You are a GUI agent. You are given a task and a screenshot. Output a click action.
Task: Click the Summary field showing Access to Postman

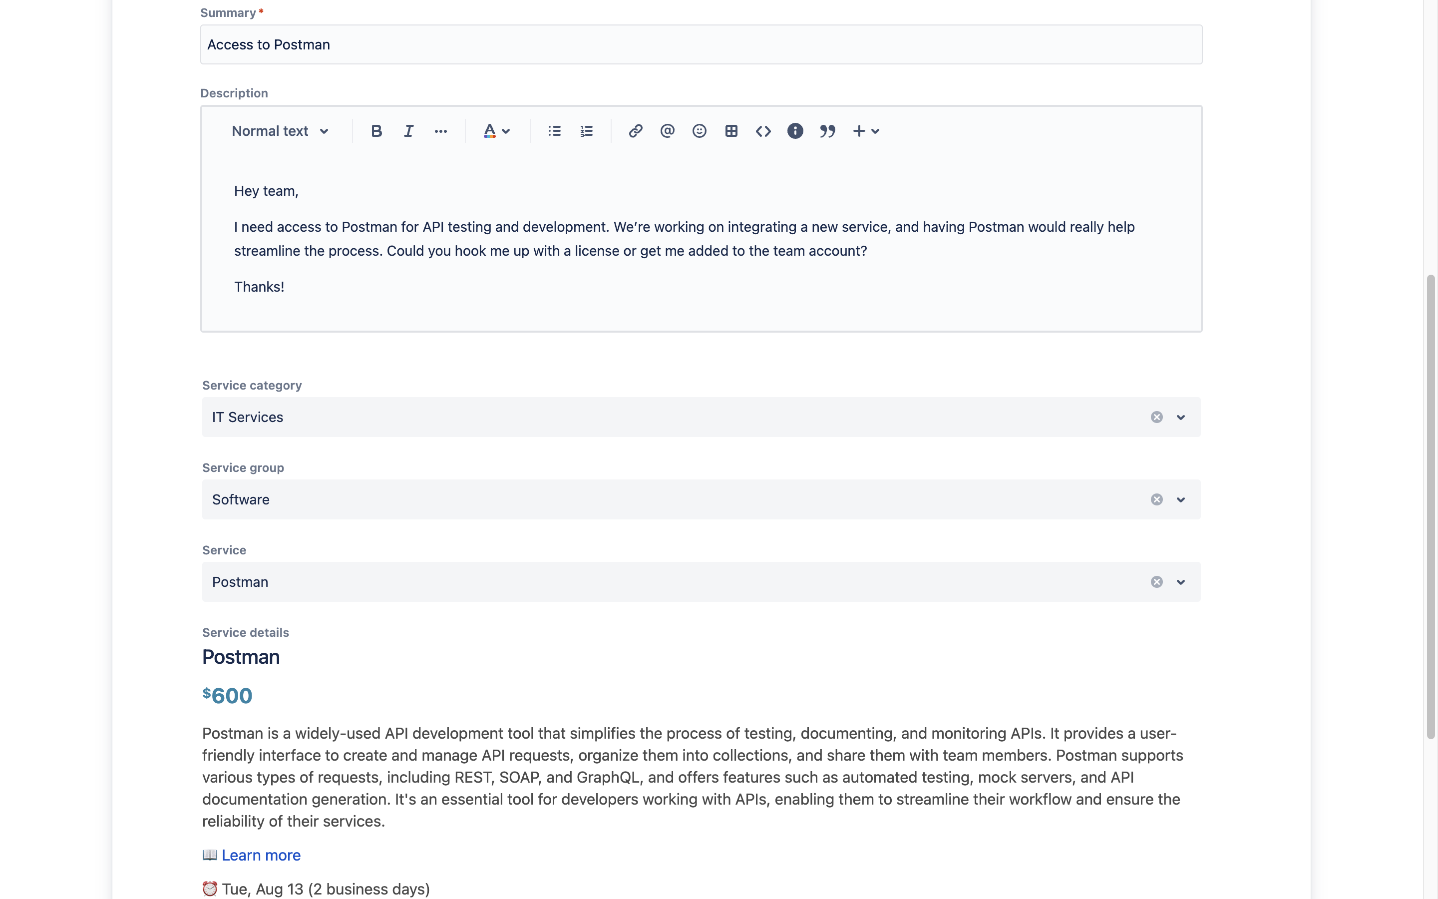pyautogui.click(x=701, y=44)
